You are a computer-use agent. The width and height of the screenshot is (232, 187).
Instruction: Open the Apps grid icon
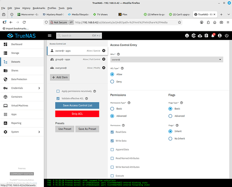(x=6, y=114)
